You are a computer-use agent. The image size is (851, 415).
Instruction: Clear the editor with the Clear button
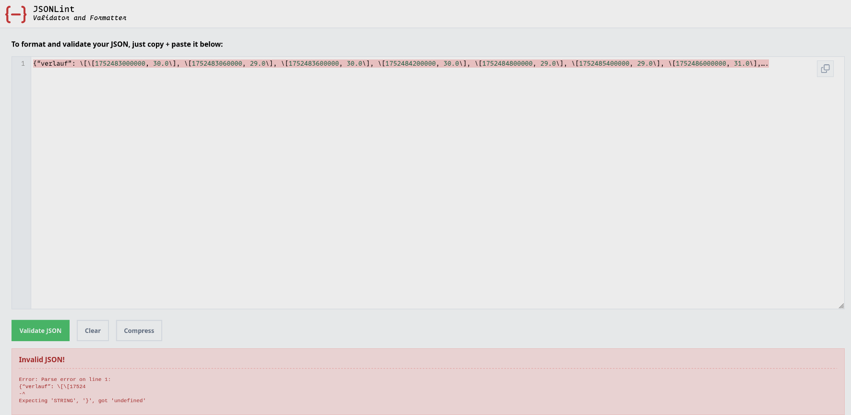93,331
